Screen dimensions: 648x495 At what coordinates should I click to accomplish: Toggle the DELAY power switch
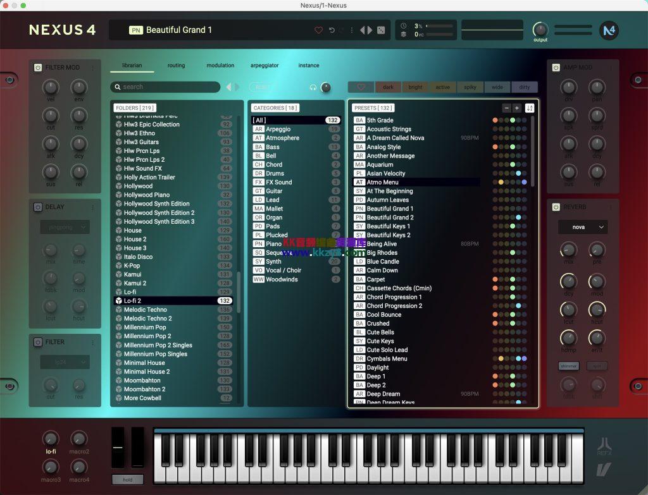click(38, 207)
